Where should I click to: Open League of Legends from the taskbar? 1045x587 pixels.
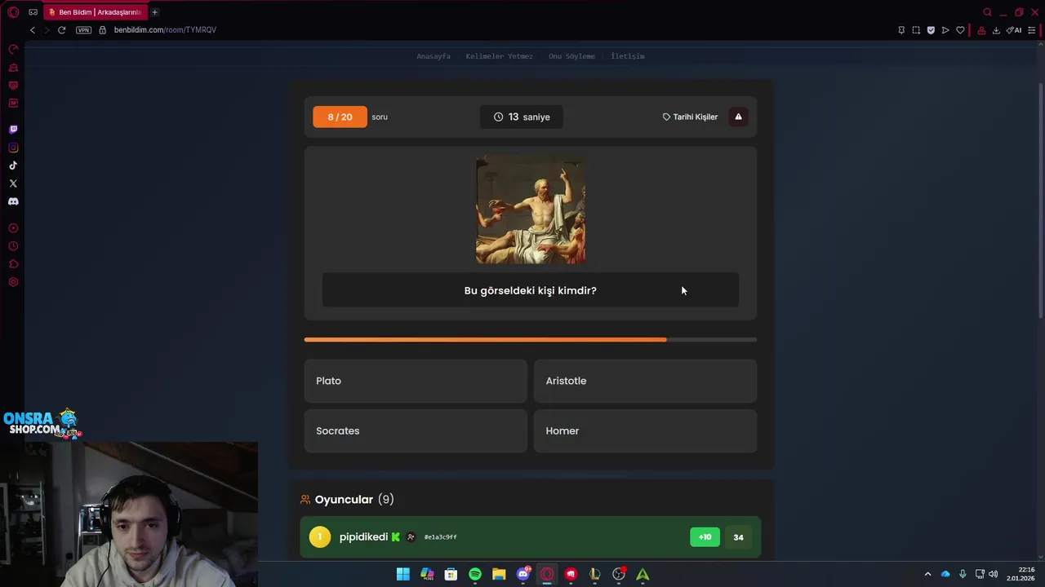(x=595, y=574)
